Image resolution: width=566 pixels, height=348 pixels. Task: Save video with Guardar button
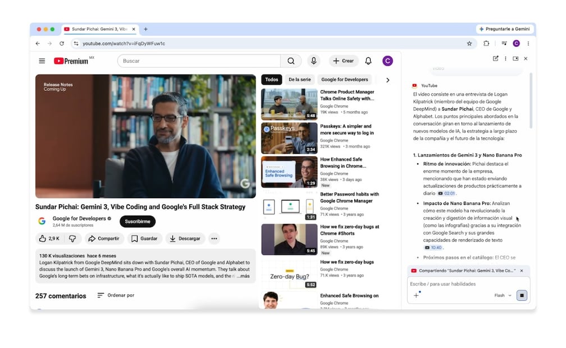click(144, 239)
